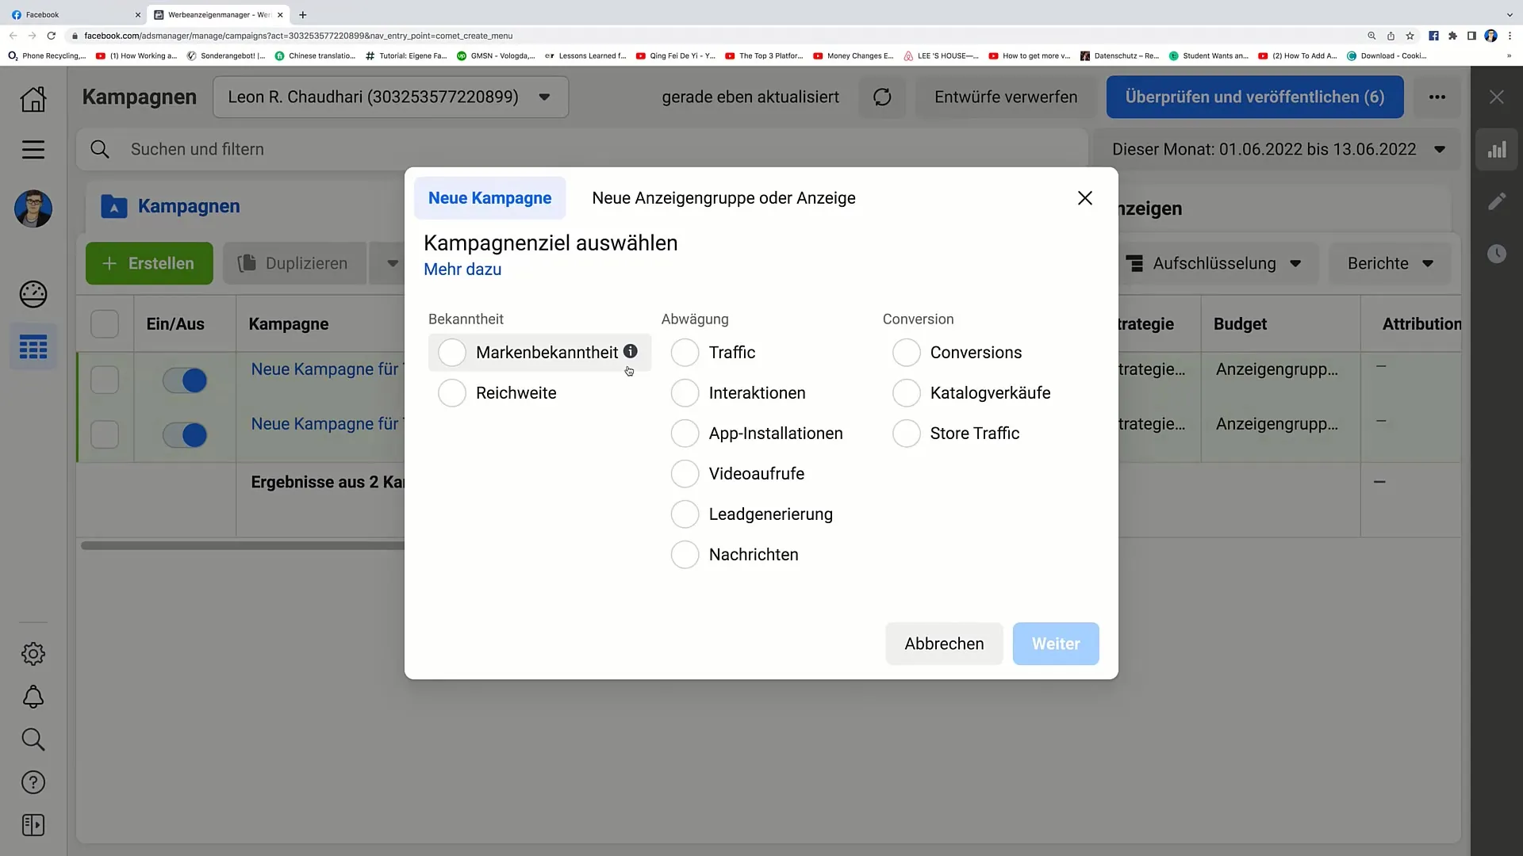Image resolution: width=1523 pixels, height=856 pixels.
Task: Click the Hilfe question mark icon
Action: [33, 781]
